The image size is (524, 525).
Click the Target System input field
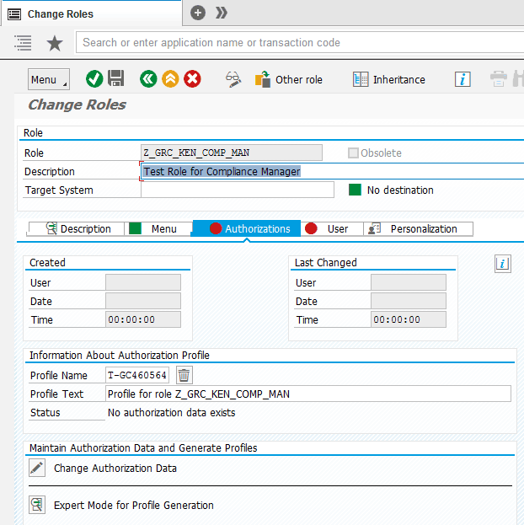tap(237, 190)
